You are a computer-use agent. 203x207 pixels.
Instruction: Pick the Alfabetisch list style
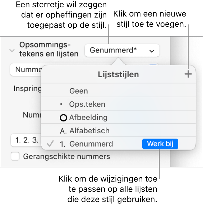click(x=89, y=131)
